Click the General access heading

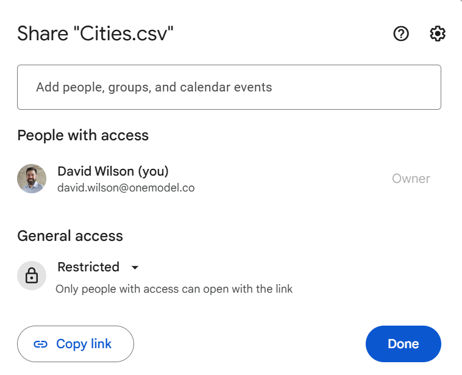tap(70, 236)
